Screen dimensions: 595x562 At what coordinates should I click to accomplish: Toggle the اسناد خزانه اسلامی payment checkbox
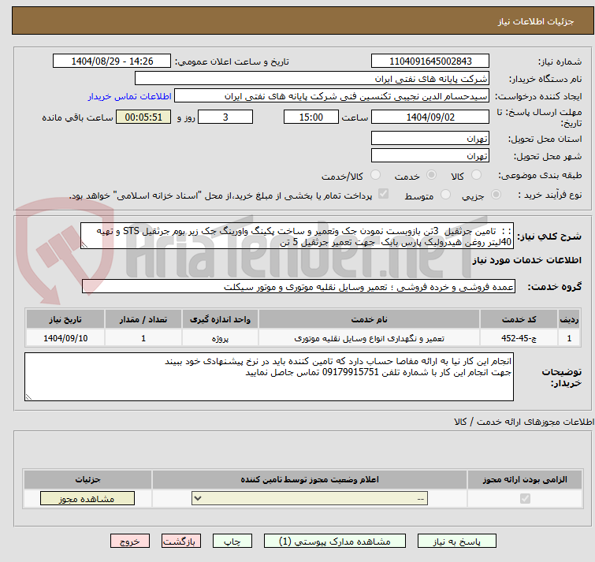click(x=383, y=194)
